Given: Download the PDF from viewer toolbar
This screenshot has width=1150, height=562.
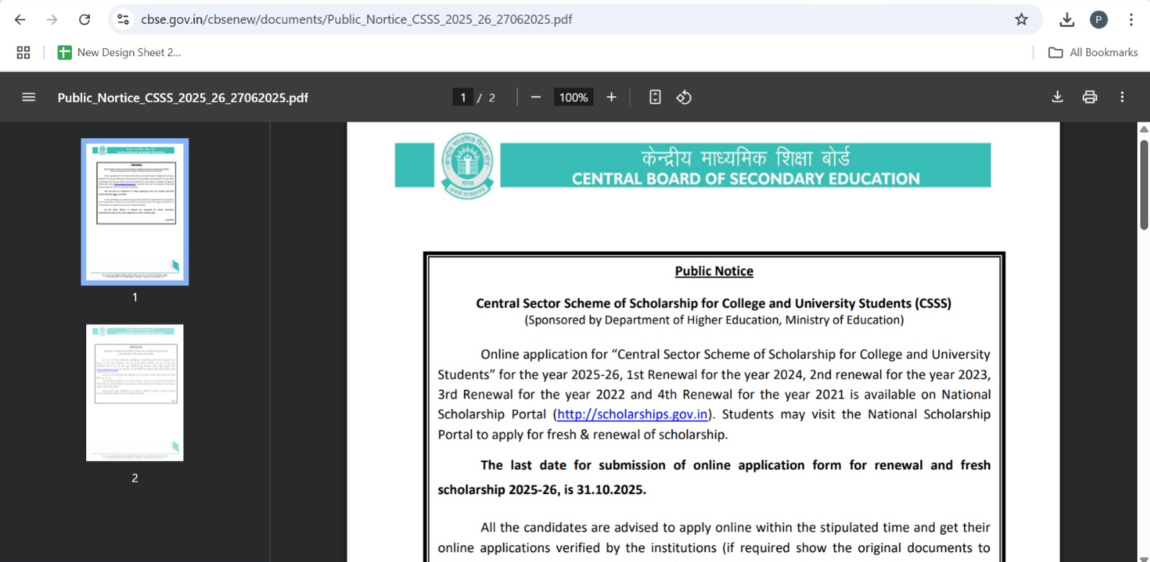Looking at the screenshot, I should [x=1057, y=97].
